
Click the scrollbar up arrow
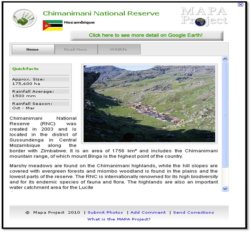click(x=225, y=59)
